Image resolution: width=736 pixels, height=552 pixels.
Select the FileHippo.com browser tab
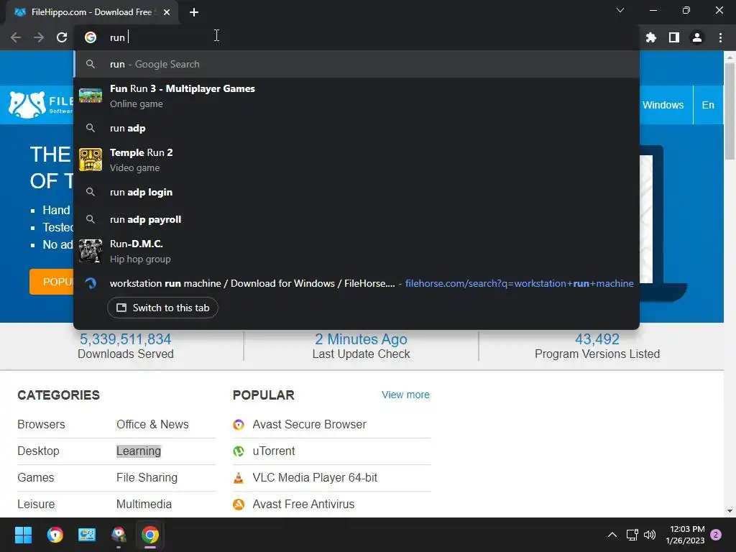click(92, 12)
